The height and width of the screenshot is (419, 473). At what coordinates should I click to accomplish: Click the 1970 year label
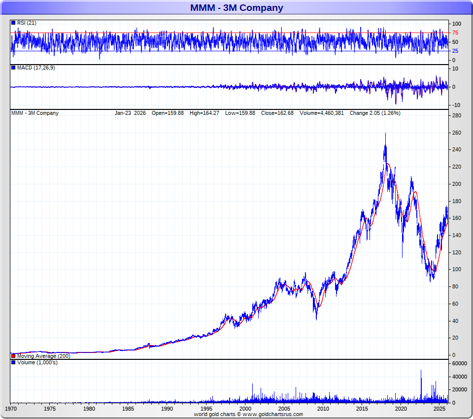(11, 409)
